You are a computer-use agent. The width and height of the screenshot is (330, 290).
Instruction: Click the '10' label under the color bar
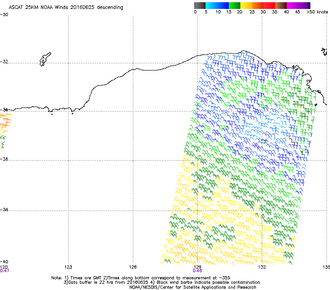point(218,12)
